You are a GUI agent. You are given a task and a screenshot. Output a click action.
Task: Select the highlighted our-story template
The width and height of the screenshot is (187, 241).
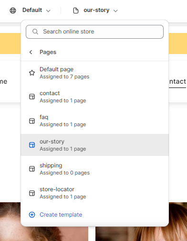click(x=94, y=145)
